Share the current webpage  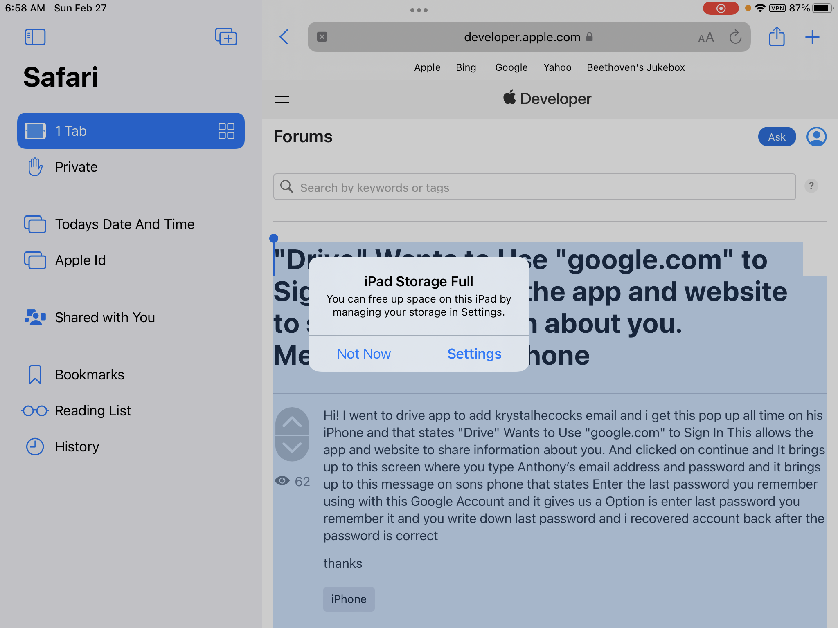tap(777, 37)
